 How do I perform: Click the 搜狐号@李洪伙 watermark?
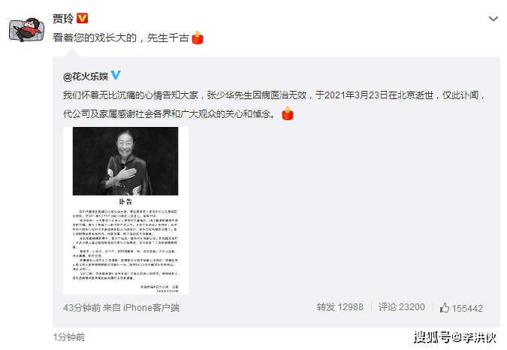tap(455, 337)
